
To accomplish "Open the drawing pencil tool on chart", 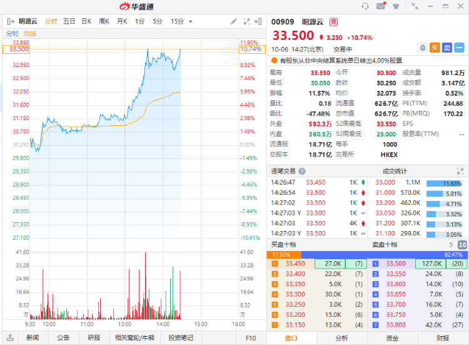I will click(234, 21).
